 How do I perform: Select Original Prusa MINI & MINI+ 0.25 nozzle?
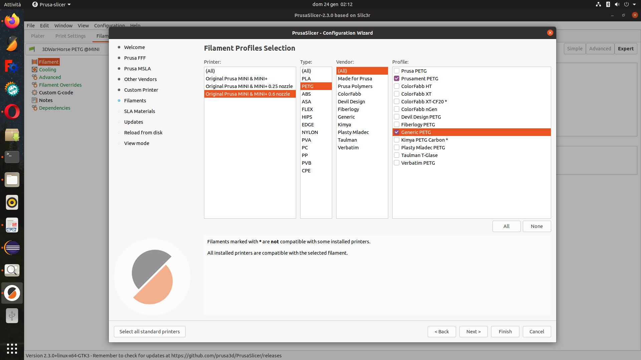[250, 86]
